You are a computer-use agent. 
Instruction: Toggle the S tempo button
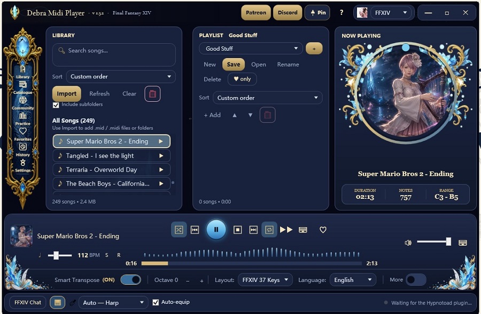pyautogui.click(x=107, y=255)
